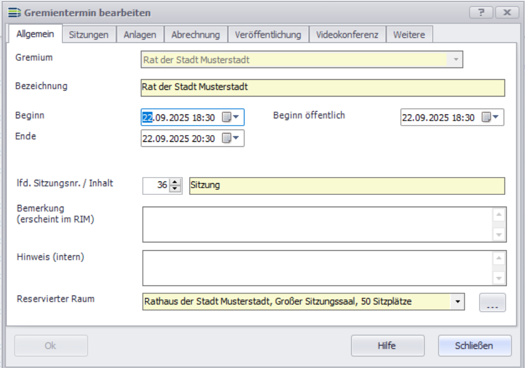This screenshot has width=525, height=368.
Task: Expand the Gremium dropdown list
Action: point(456,60)
